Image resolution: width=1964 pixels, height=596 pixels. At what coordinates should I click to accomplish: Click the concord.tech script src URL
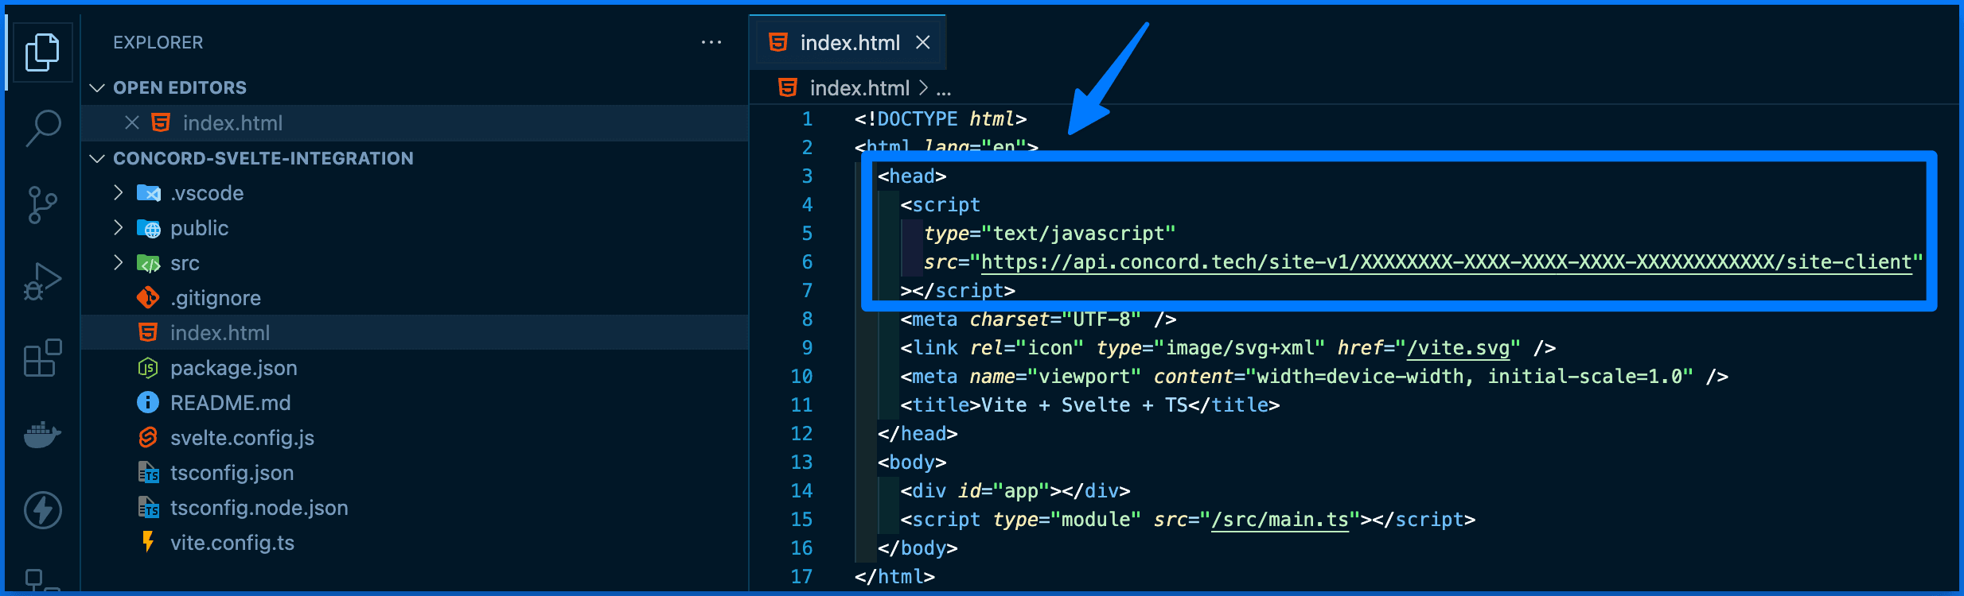pyautogui.click(x=1445, y=262)
